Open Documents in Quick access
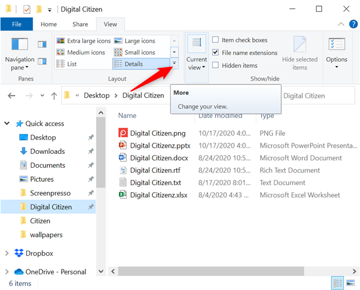360x290 pixels. (48, 166)
